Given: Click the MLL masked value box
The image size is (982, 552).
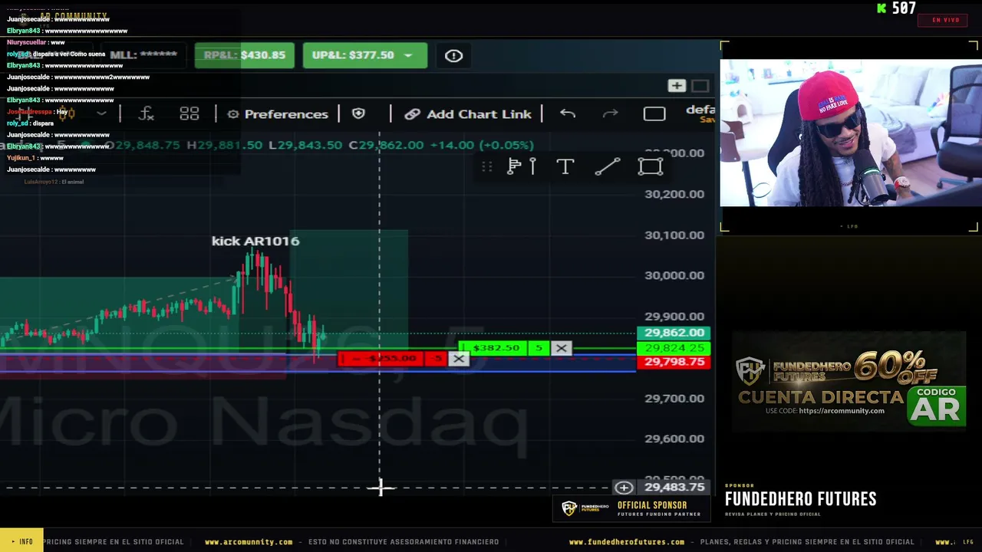Looking at the screenshot, I should click(x=144, y=54).
